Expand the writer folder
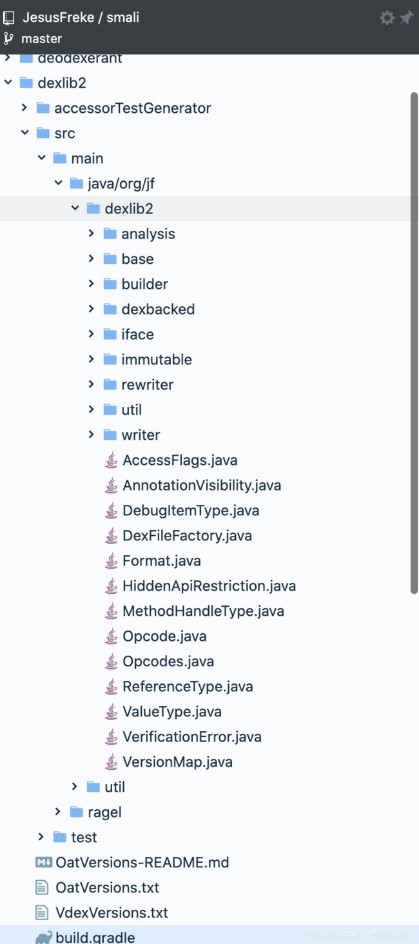Image resolution: width=419 pixels, height=944 pixels. coord(90,435)
